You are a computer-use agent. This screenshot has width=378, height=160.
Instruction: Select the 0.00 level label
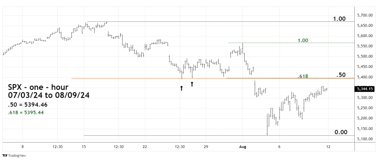(x=340, y=132)
